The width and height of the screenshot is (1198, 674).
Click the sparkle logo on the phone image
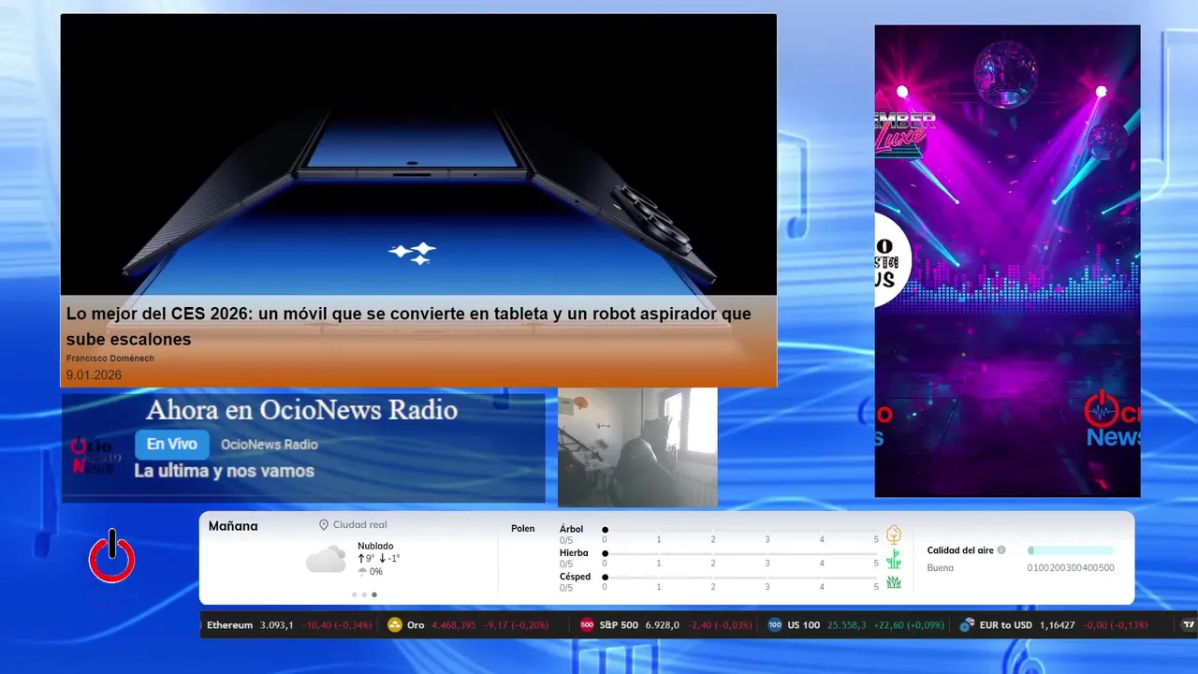pyautogui.click(x=413, y=253)
